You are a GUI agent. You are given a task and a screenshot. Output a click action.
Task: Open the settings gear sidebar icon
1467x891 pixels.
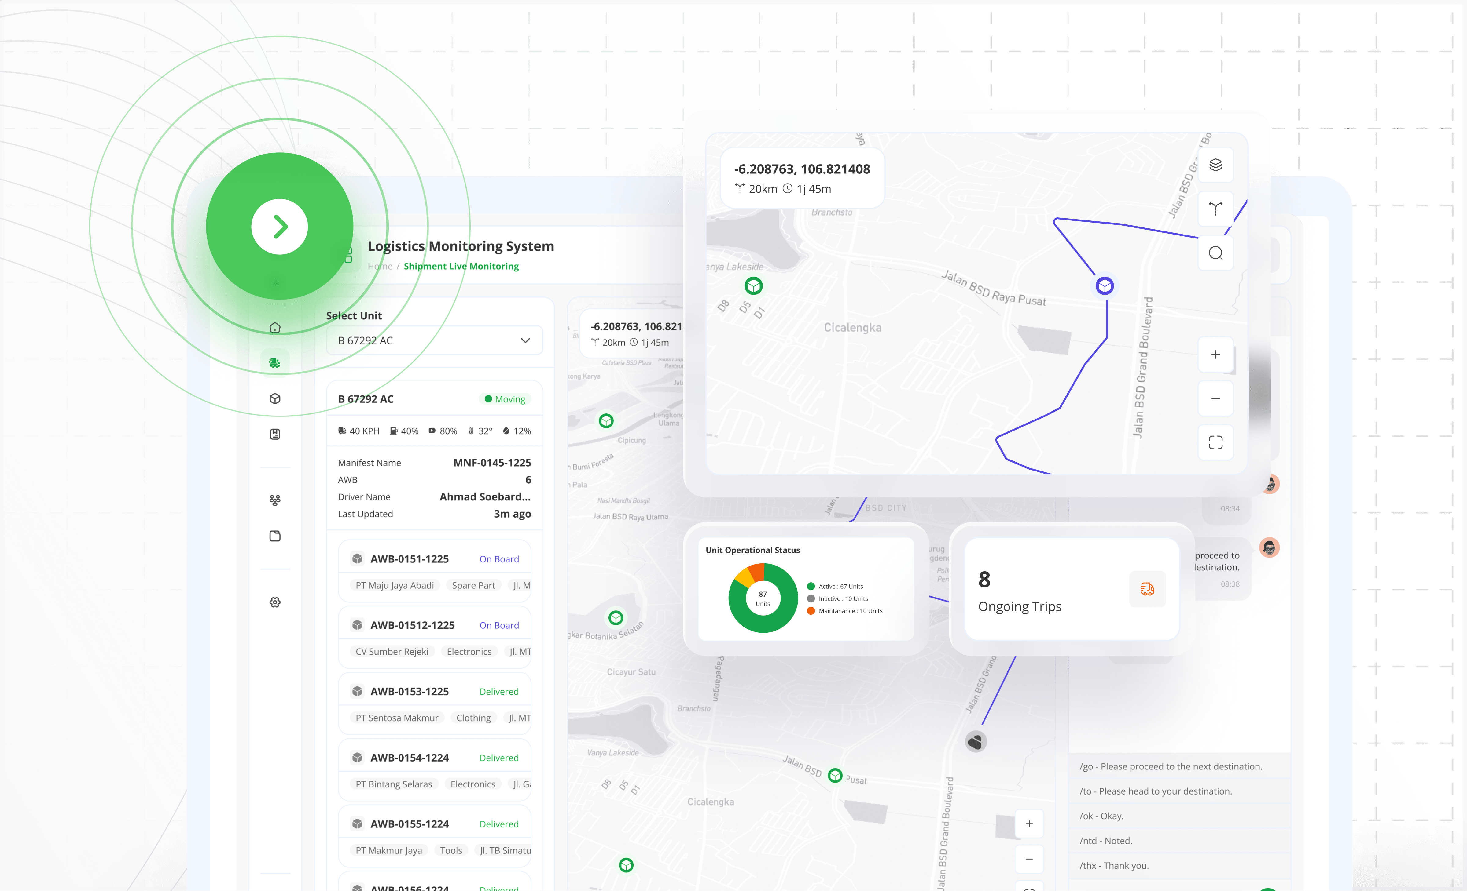pos(274,602)
